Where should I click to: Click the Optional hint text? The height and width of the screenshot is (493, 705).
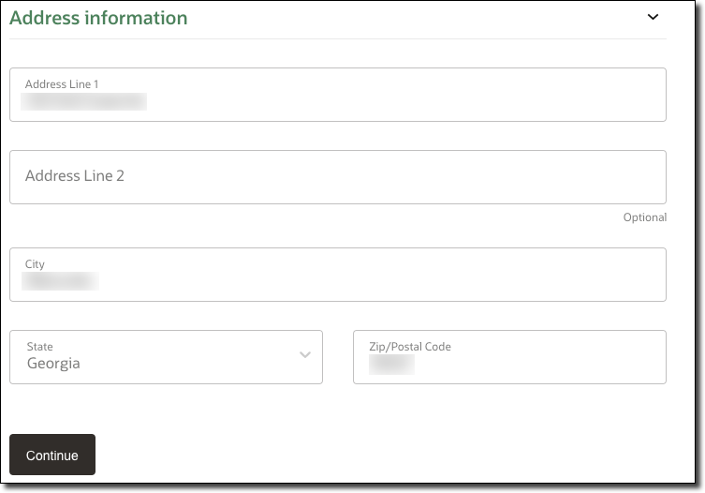[x=644, y=217]
